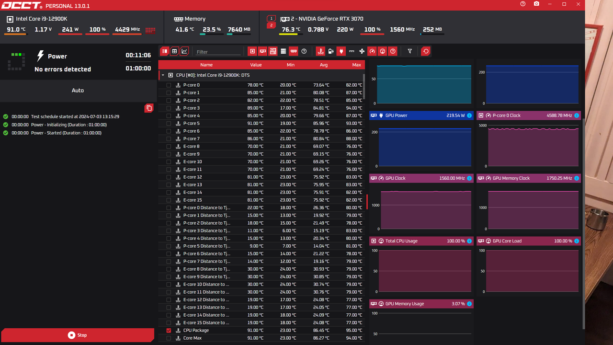Viewport: 613px width, 345px height.
Task: Open info for the GPU Clock graph
Action: (x=469, y=178)
